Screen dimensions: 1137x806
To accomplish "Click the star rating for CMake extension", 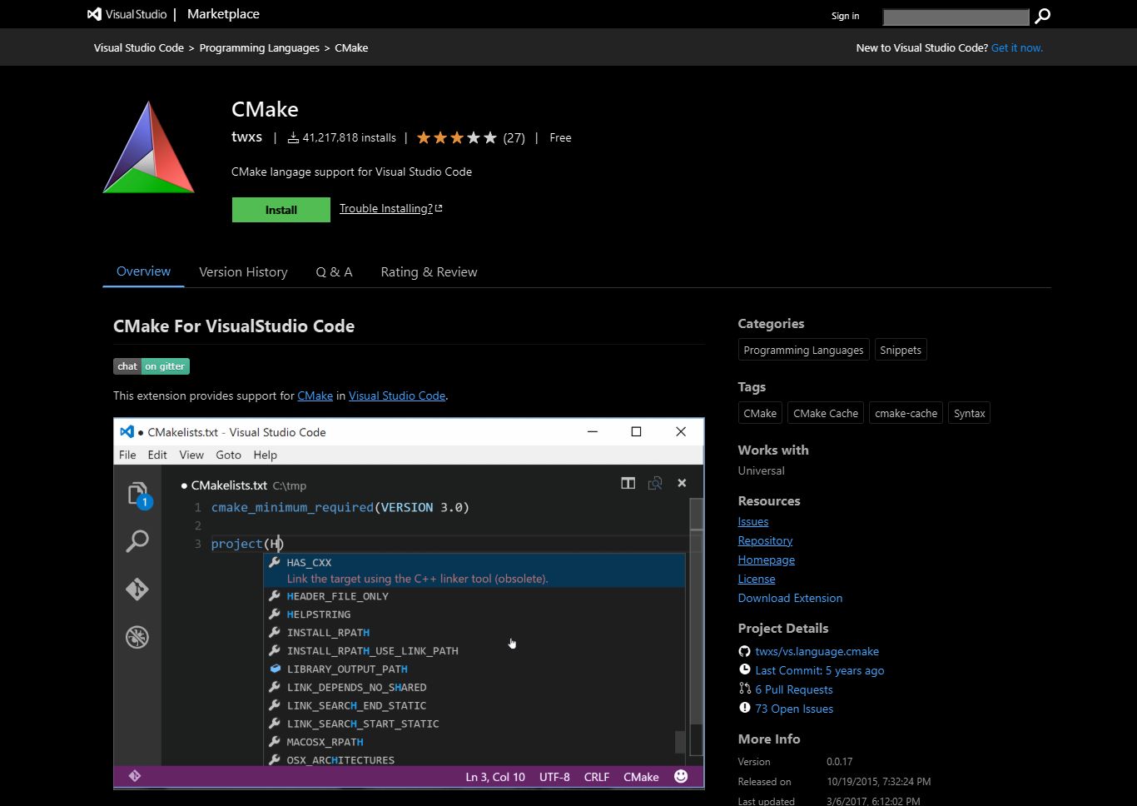I will click(456, 137).
